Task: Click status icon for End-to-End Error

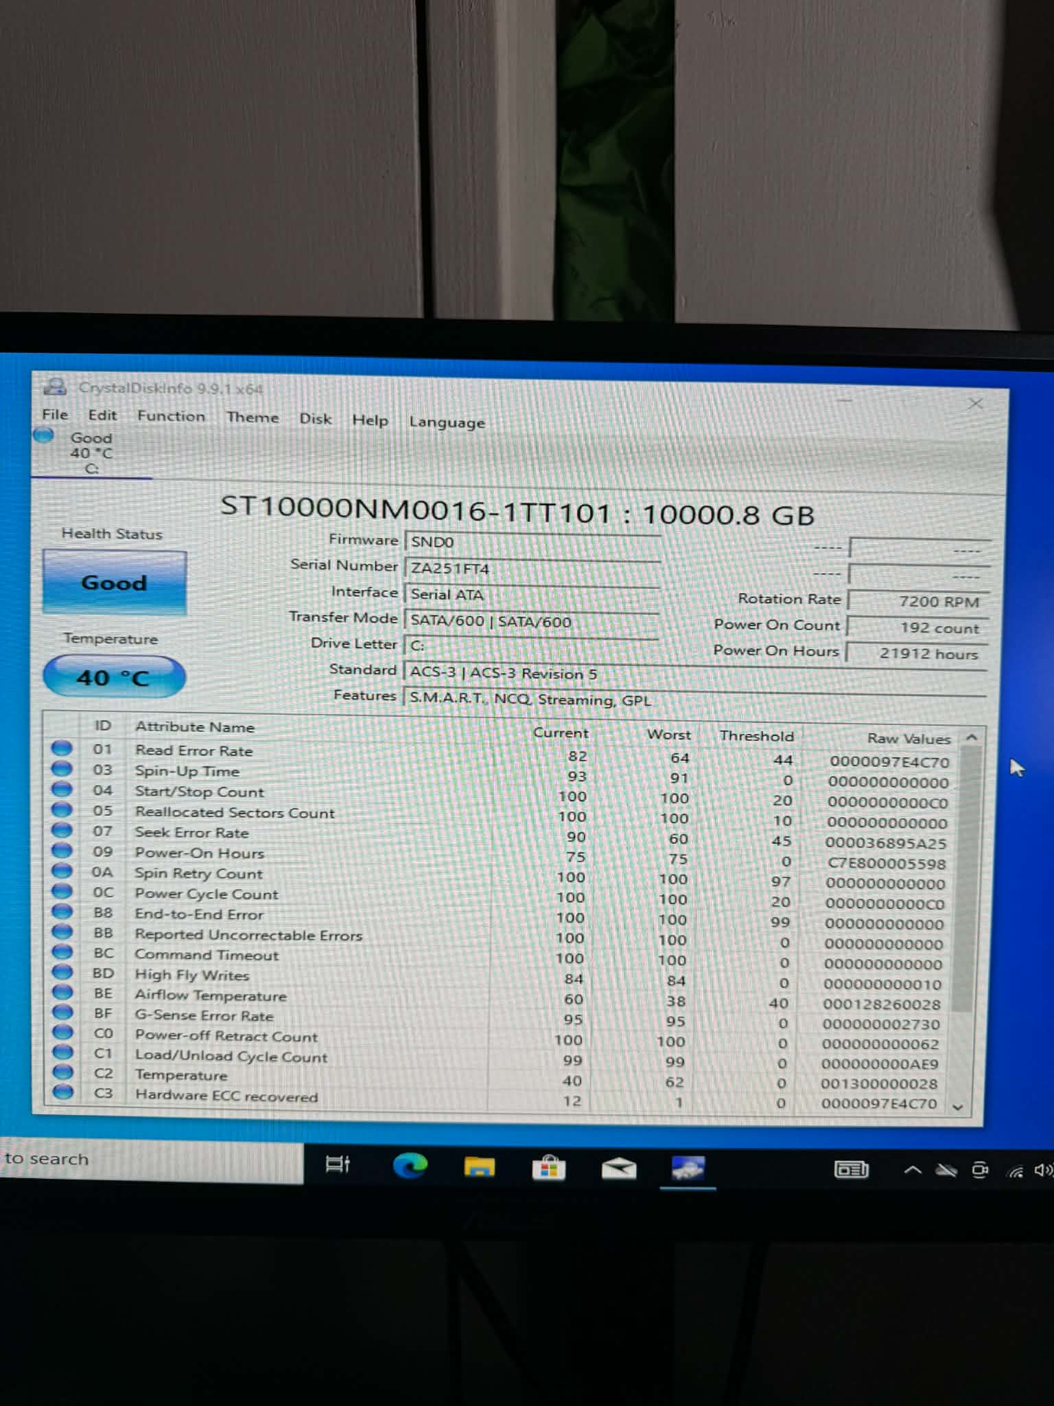Action: coord(62,911)
